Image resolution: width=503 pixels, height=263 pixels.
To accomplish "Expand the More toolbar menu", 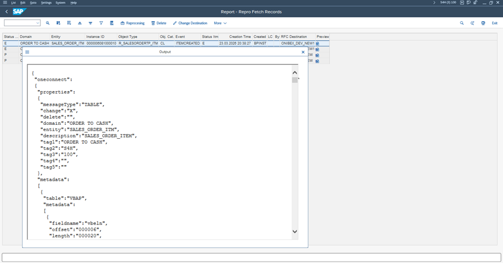I will coord(220,24).
